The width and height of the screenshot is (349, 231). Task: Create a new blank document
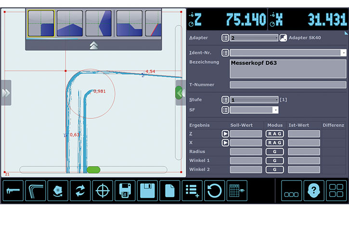(169, 191)
